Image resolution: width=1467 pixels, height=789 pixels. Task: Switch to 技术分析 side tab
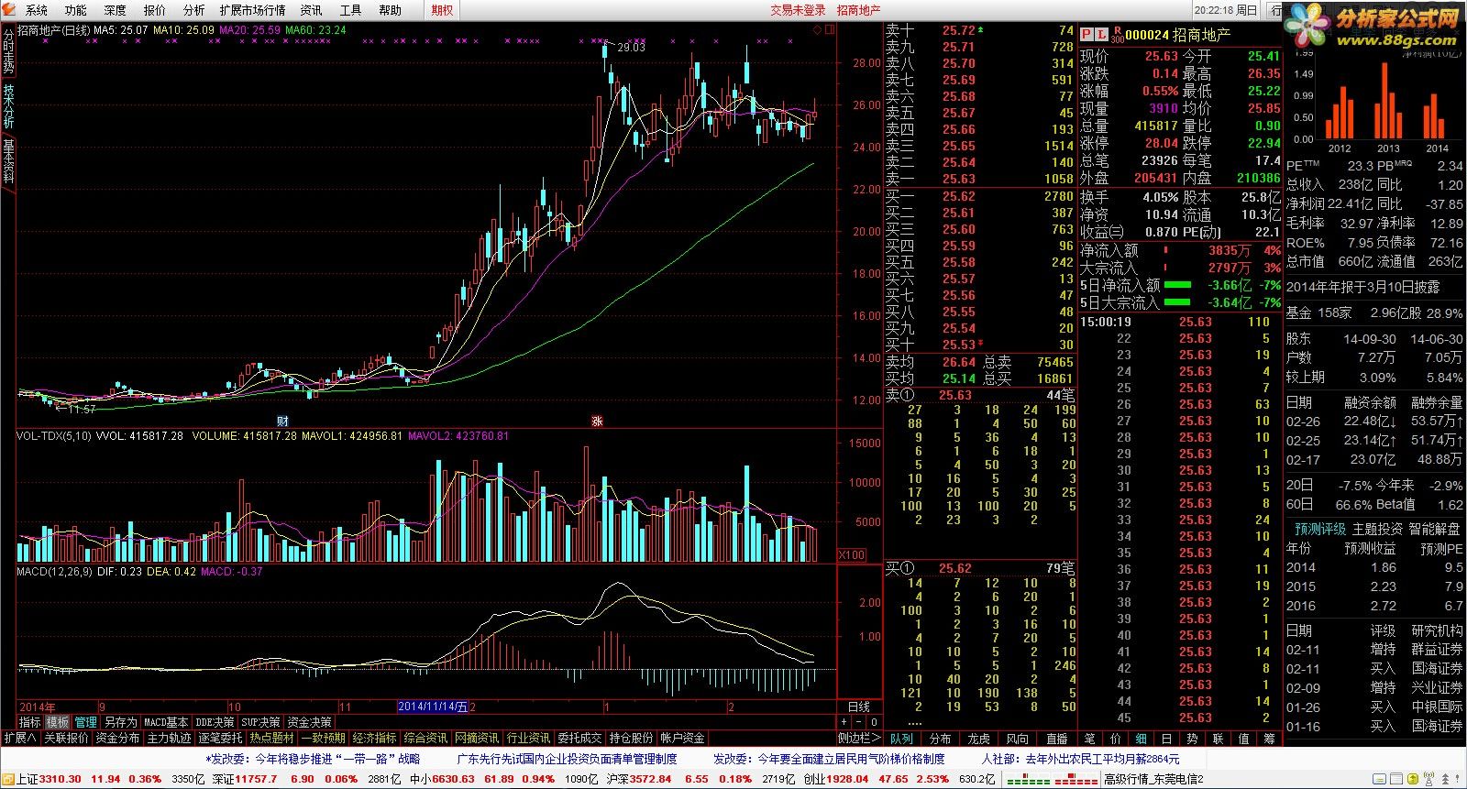coord(7,107)
